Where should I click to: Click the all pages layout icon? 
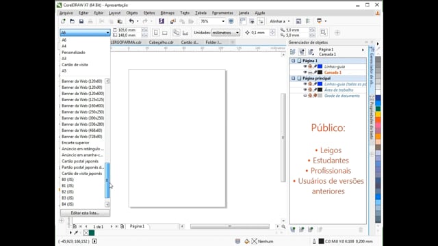[x=177, y=33]
